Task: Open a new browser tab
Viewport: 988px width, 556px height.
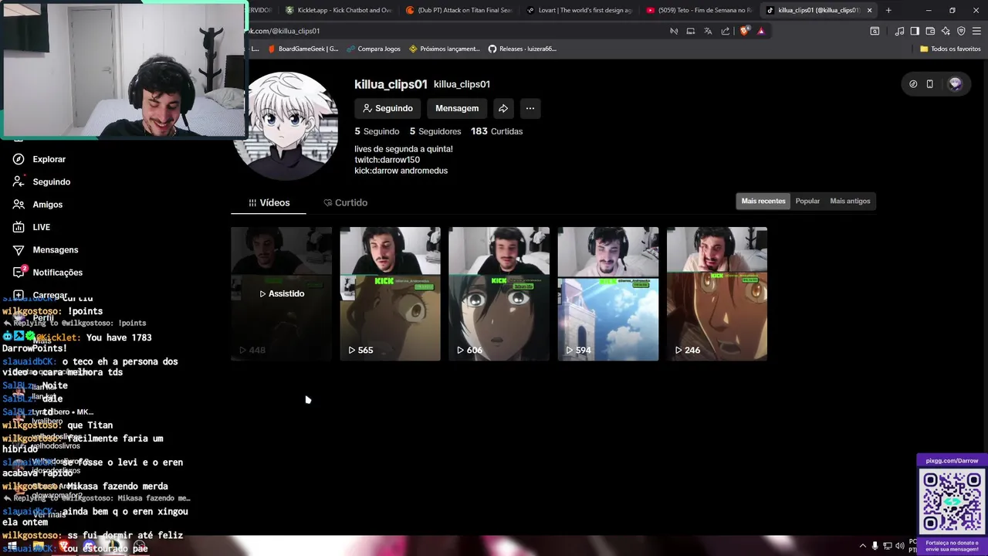Action: coord(888,10)
